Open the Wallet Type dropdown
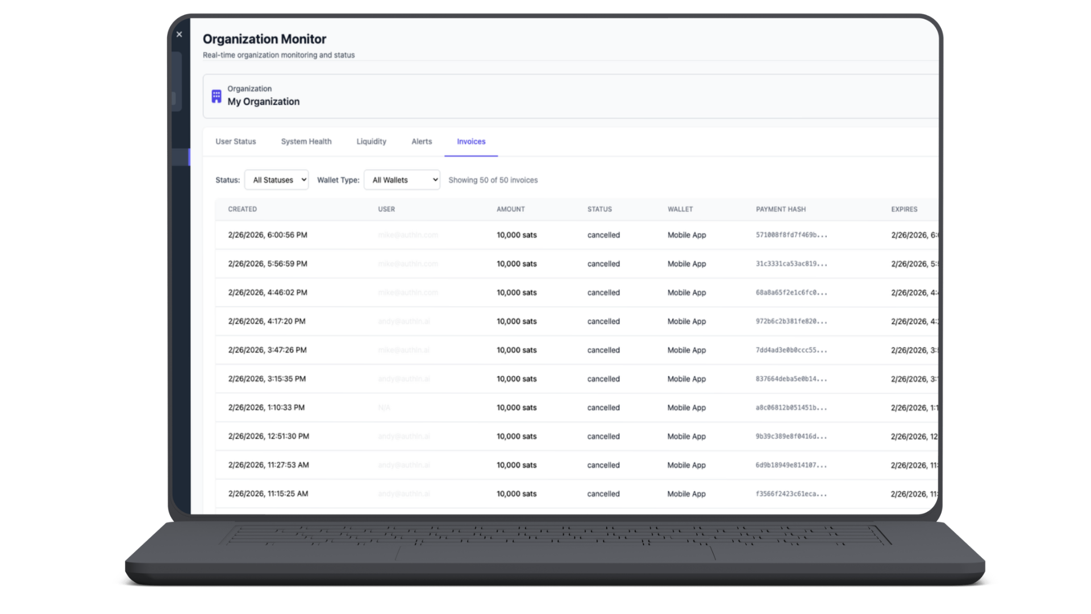Viewport: 1091px width, 614px height. 402,180
